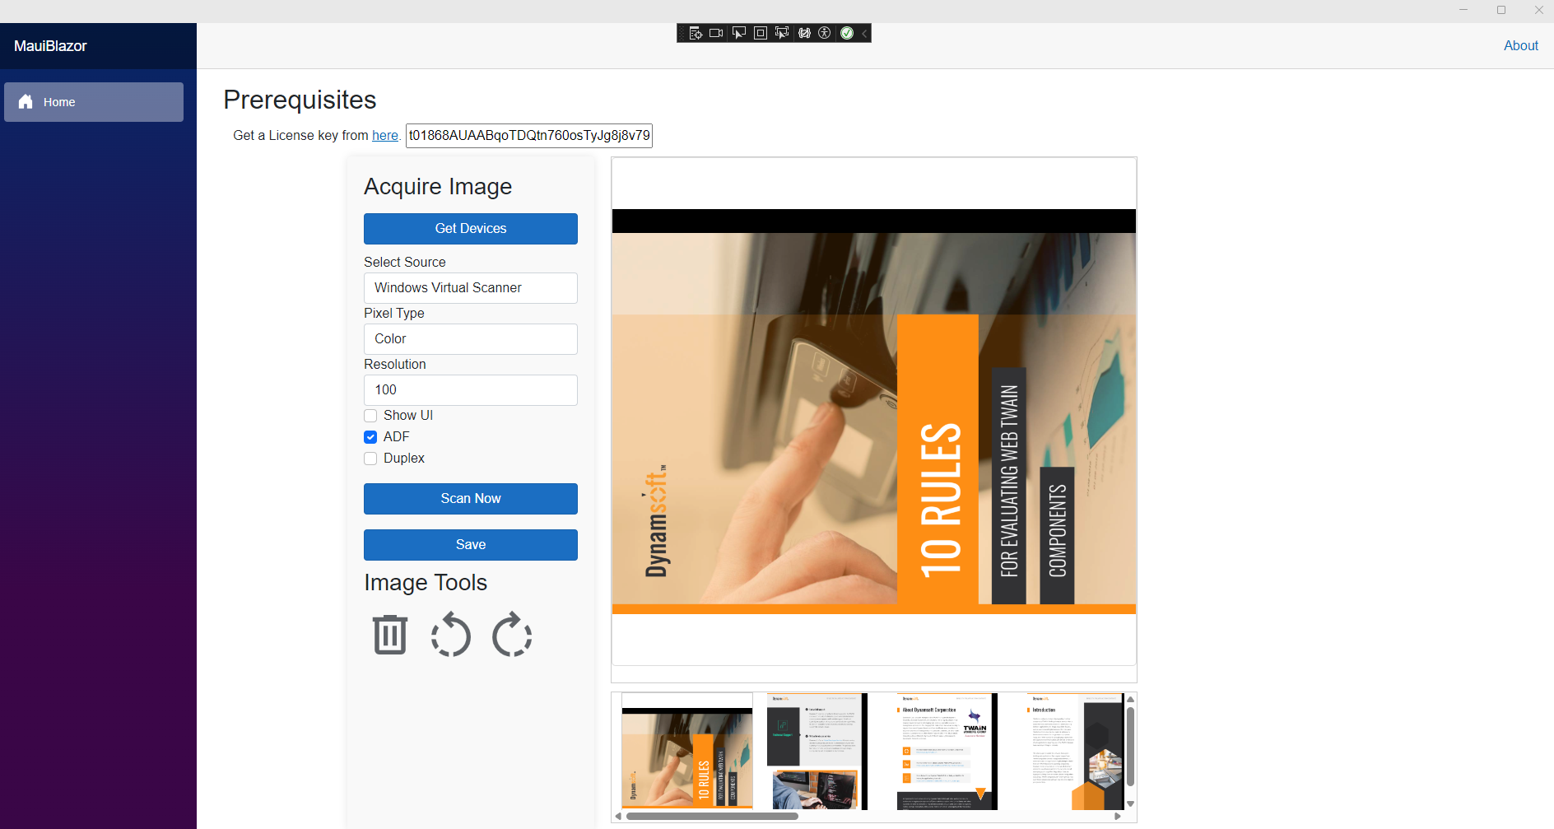Select the About Dynamsoft Corporation page thumbnail
This screenshot has width=1554, height=829.
coord(947,752)
